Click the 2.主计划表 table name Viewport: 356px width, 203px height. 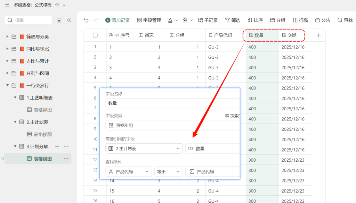(38, 122)
